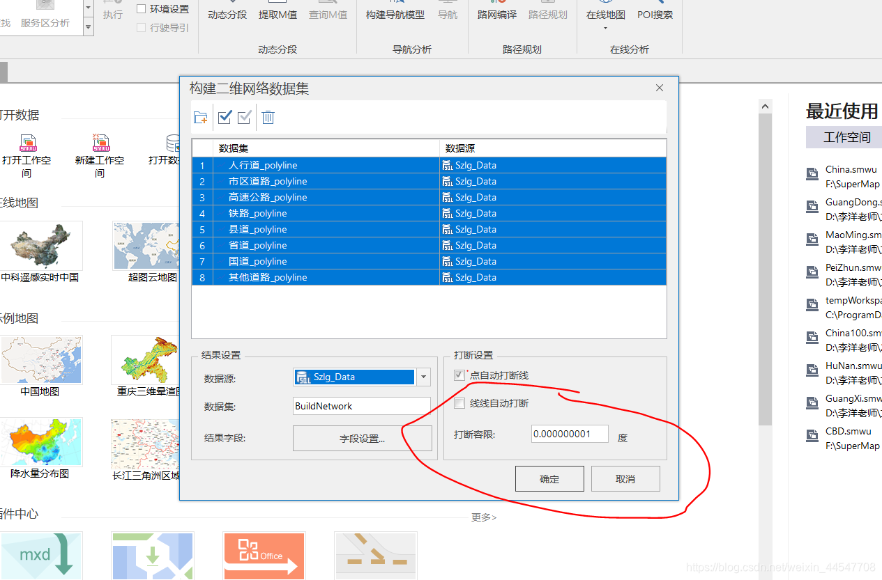Delete selected datasets using trash icon
The image size is (882, 580).
click(x=268, y=117)
